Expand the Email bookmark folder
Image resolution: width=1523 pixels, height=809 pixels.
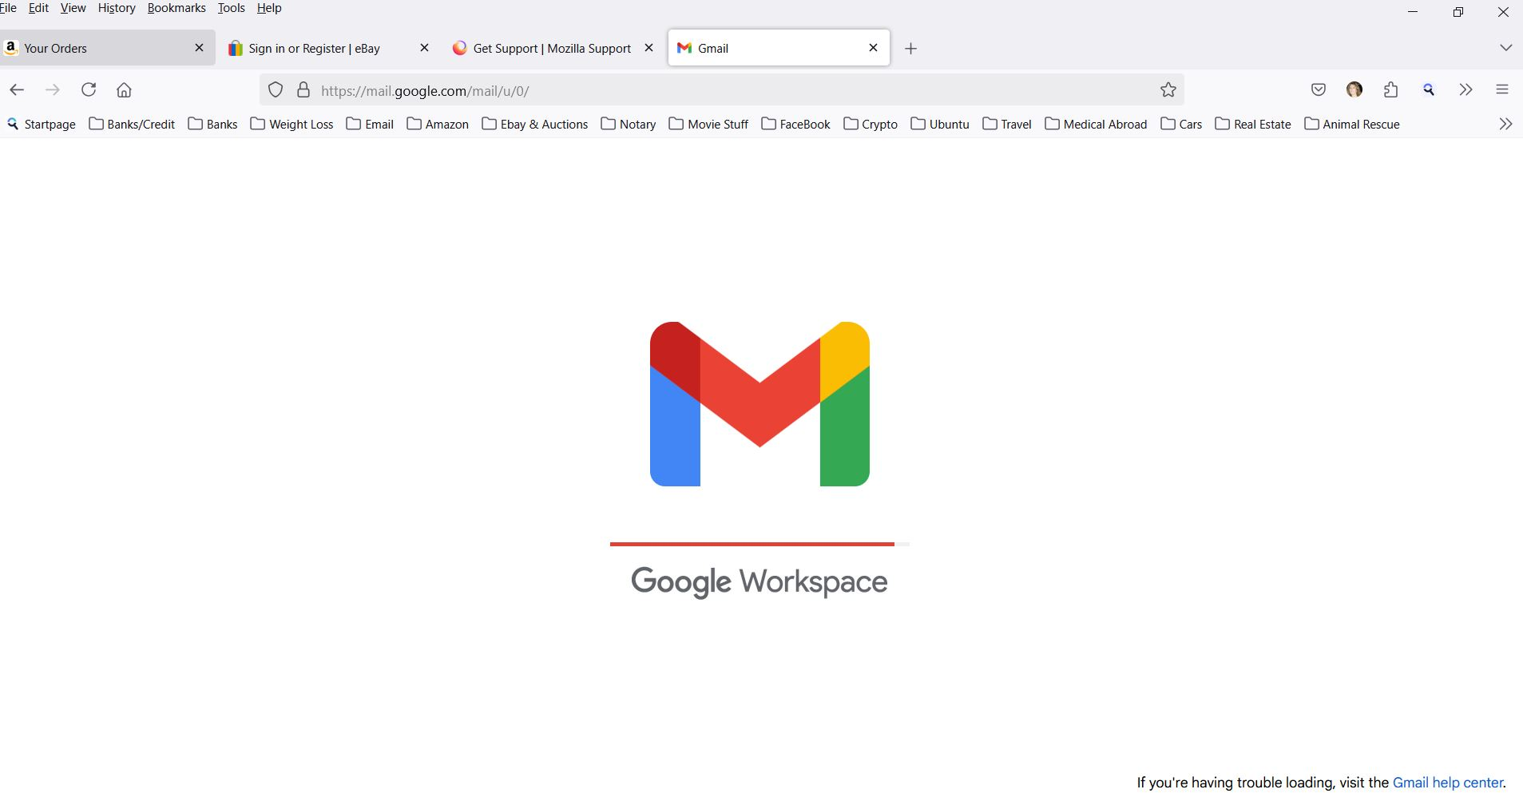pyautogui.click(x=370, y=124)
